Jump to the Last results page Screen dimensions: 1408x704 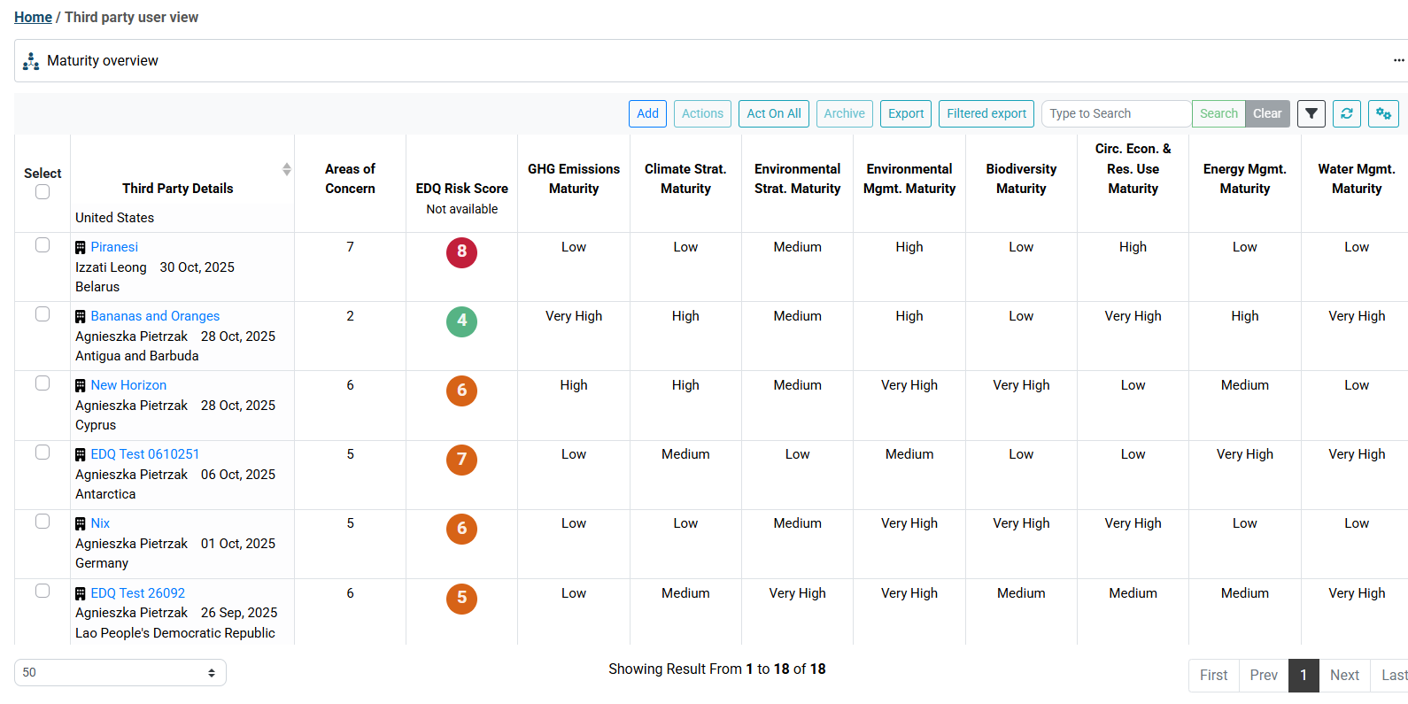coord(1393,676)
